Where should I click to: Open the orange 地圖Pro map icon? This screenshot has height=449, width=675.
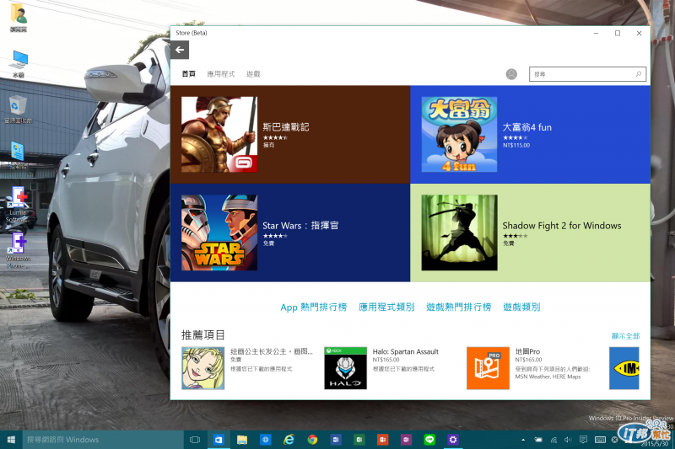tap(488, 368)
